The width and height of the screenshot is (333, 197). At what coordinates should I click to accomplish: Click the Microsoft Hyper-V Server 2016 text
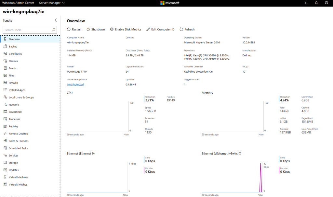(202, 42)
